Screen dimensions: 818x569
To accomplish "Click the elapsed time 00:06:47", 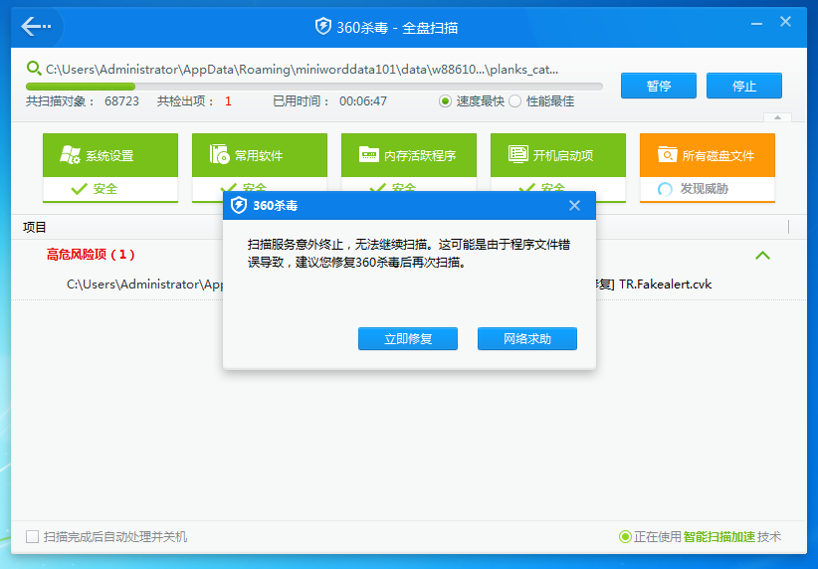I will (363, 101).
